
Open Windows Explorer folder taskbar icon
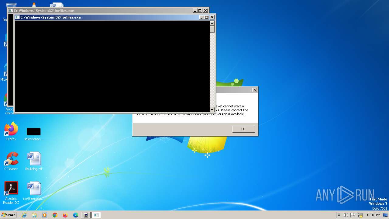point(34,215)
